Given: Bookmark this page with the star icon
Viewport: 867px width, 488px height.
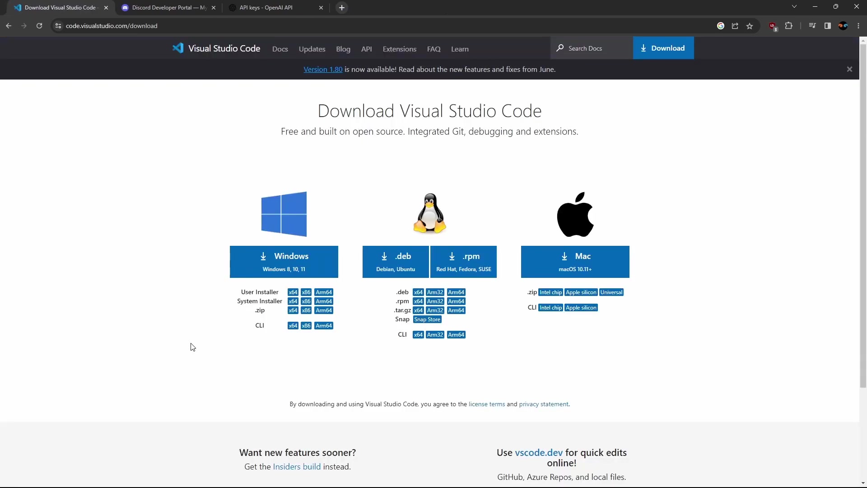Looking at the screenshot, I should tap(750, 26).
